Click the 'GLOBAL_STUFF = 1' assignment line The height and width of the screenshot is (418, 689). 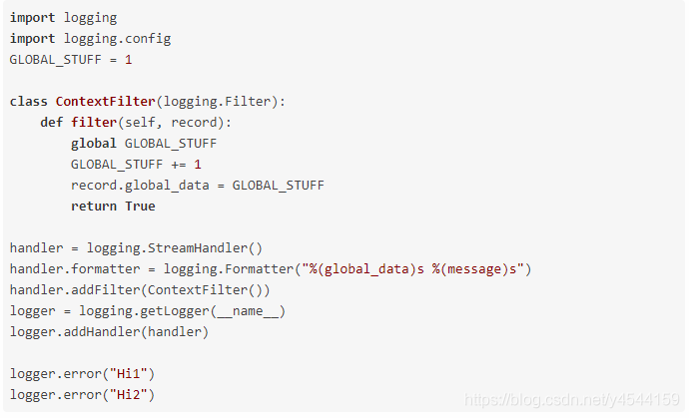[71, 60]
